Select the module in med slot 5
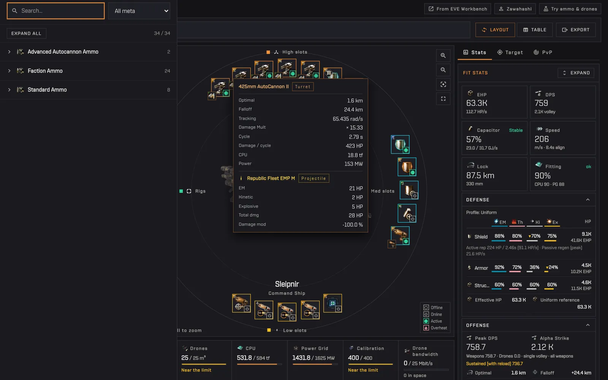Viewport: 608px width, 380px height. (400, 236)
